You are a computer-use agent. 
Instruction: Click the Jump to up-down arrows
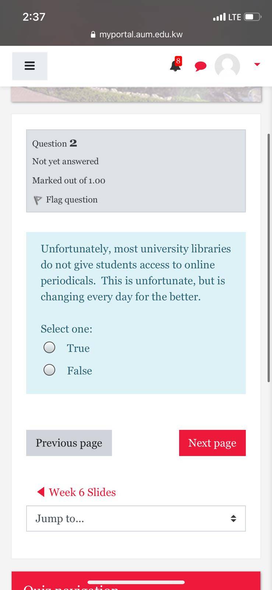233,518
